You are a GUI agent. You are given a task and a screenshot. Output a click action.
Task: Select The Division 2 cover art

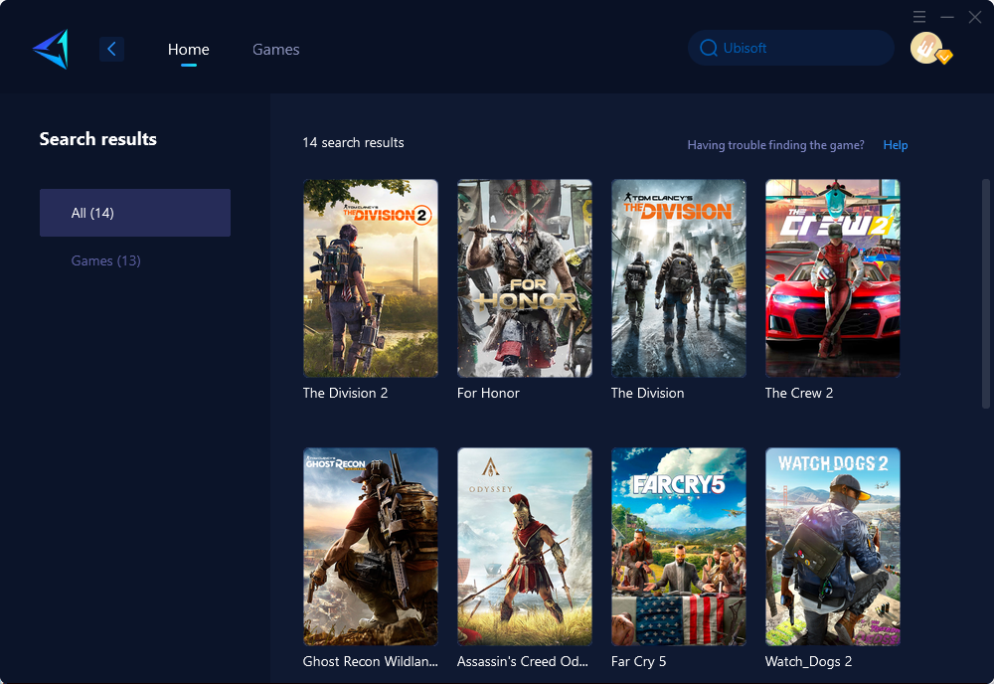pos(370,278)
